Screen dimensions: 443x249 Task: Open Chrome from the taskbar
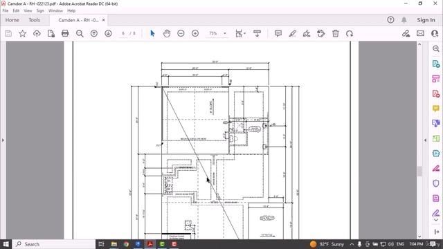(126, 244)
